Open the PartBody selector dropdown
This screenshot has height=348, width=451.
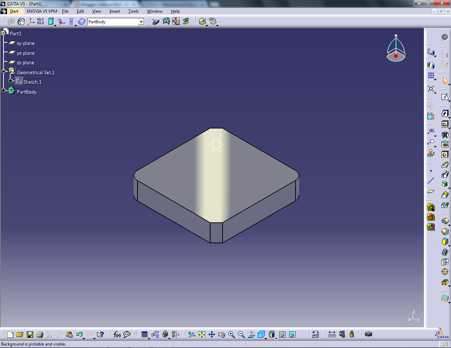click(141, 22)
